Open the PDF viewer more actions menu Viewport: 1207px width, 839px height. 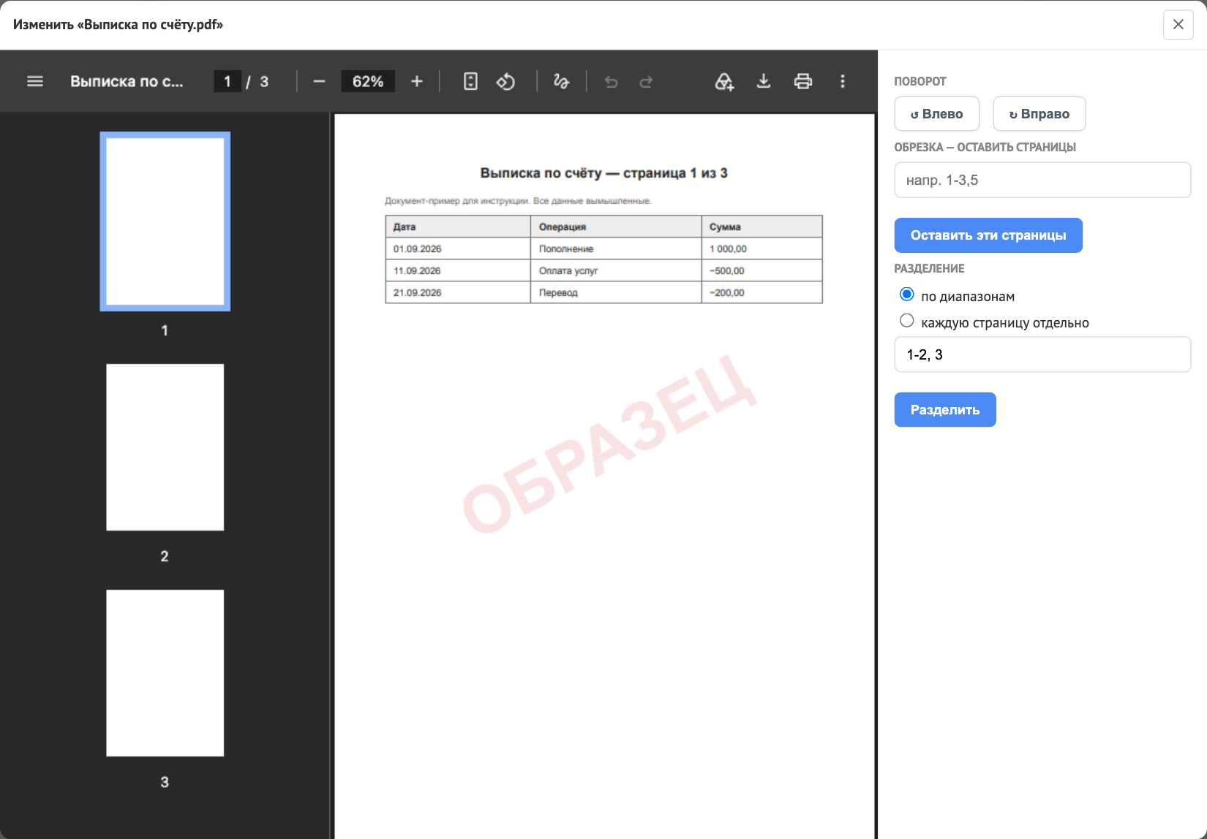[843, 81]
